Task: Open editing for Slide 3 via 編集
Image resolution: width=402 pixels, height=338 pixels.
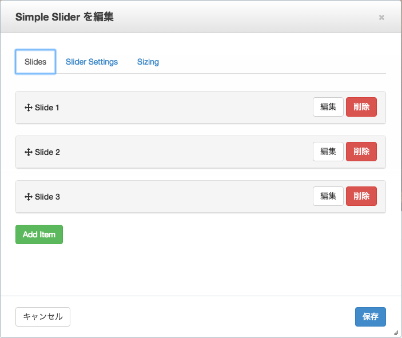Action: pyautogui.click(x=328, y=196)
